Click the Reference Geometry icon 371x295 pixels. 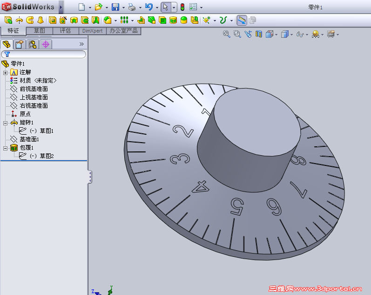(x=207, y=20)
